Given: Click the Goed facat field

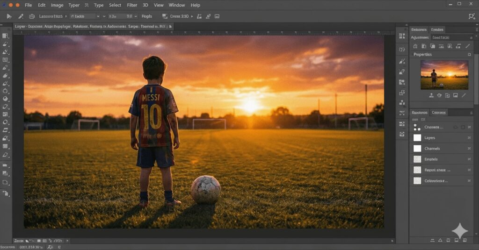Looking at the screenshot, I should coord(449,37).
